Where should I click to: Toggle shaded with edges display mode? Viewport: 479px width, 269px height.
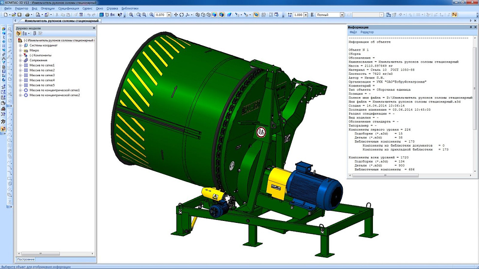[221, 15]
